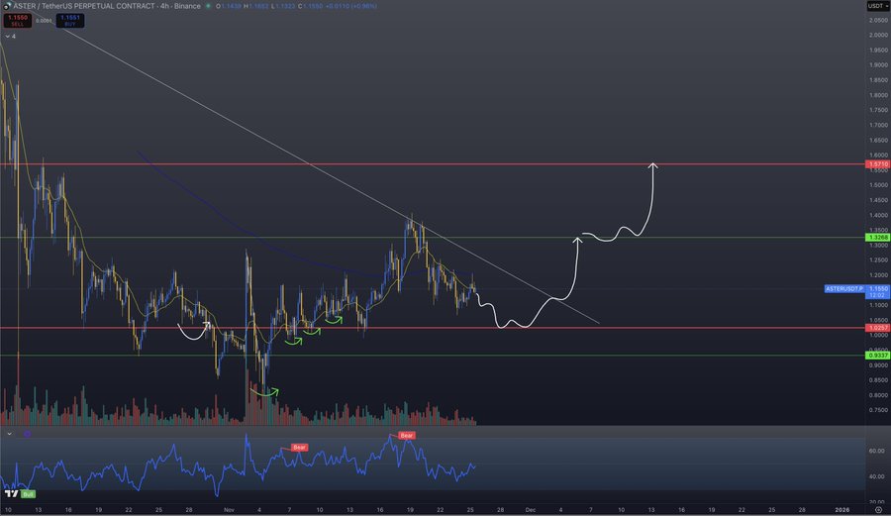
Task: Click the 2.0000 price scale value
Action: point(878,36)
